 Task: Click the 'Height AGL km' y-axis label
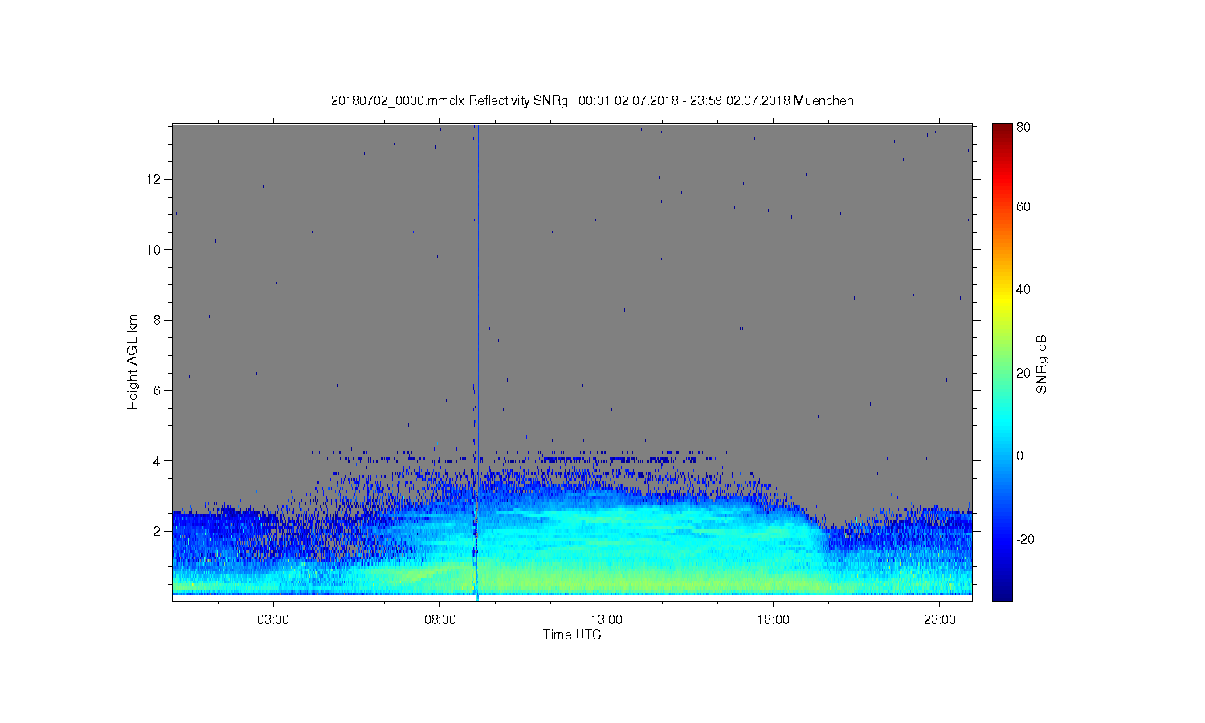(133, 361)
